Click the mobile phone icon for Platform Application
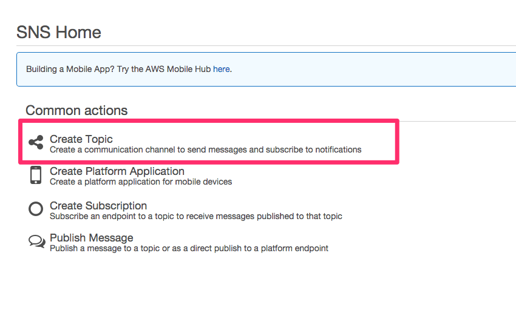The height and width of the screenshot is (322, 516). pyautogui.click(x=36, y=175)
